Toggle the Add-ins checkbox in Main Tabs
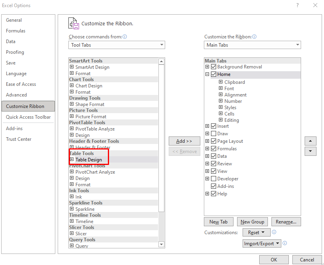Image resolution: width=324 pixels, height=265 pixels. [x=213, y=186]
